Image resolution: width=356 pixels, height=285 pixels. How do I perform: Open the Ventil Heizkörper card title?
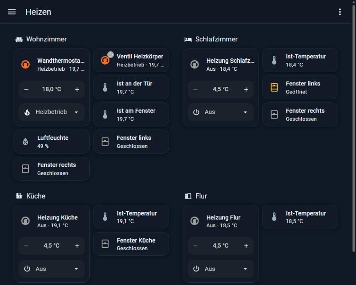140,57
